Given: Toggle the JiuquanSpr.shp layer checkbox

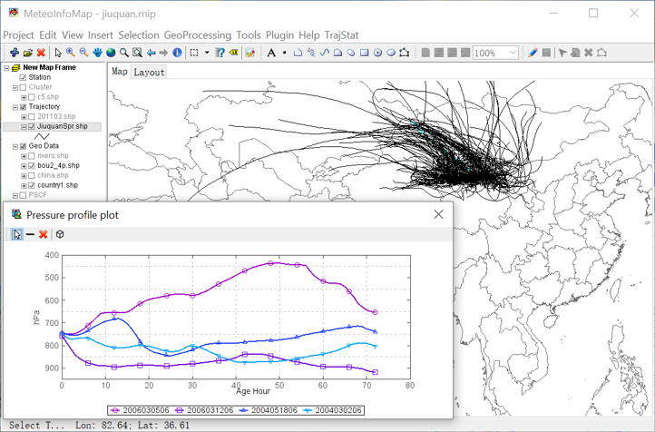Looking at the screenshot, I should (x=32, y=126).
